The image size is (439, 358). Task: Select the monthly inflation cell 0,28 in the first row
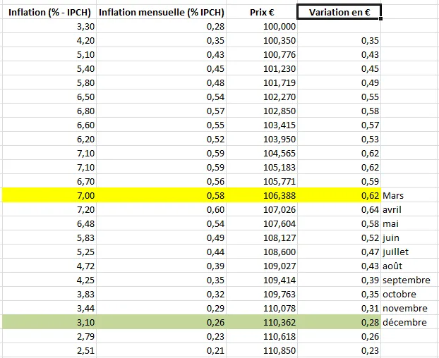(215, 26)
